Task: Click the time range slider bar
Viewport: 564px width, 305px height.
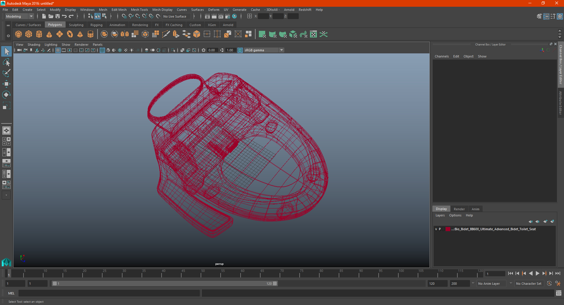Action: 164,284
